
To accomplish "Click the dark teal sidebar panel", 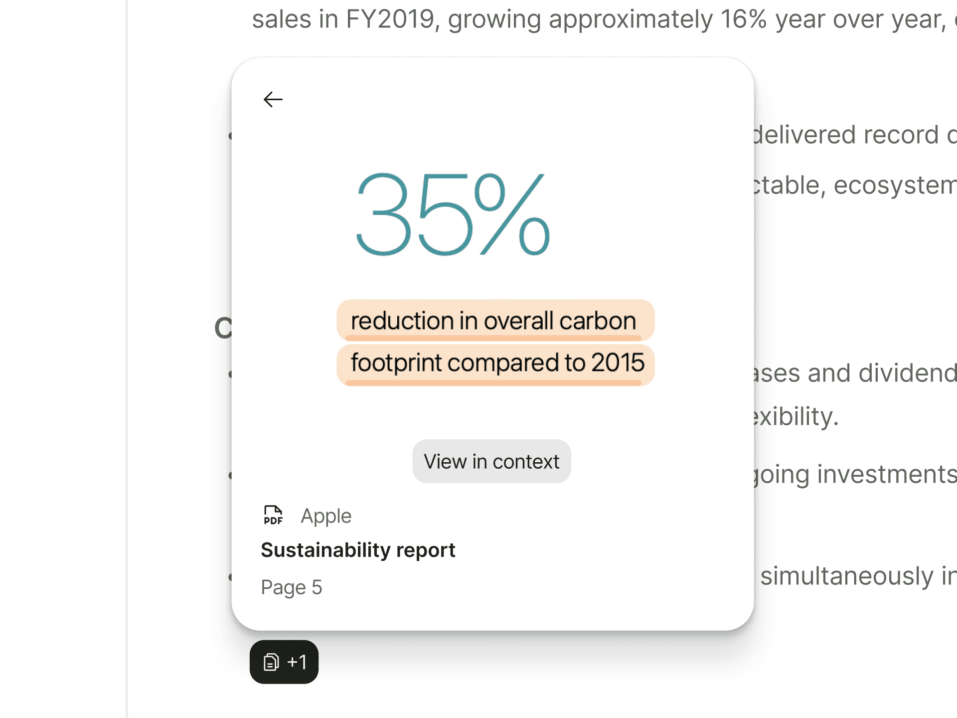I will 62,359.
